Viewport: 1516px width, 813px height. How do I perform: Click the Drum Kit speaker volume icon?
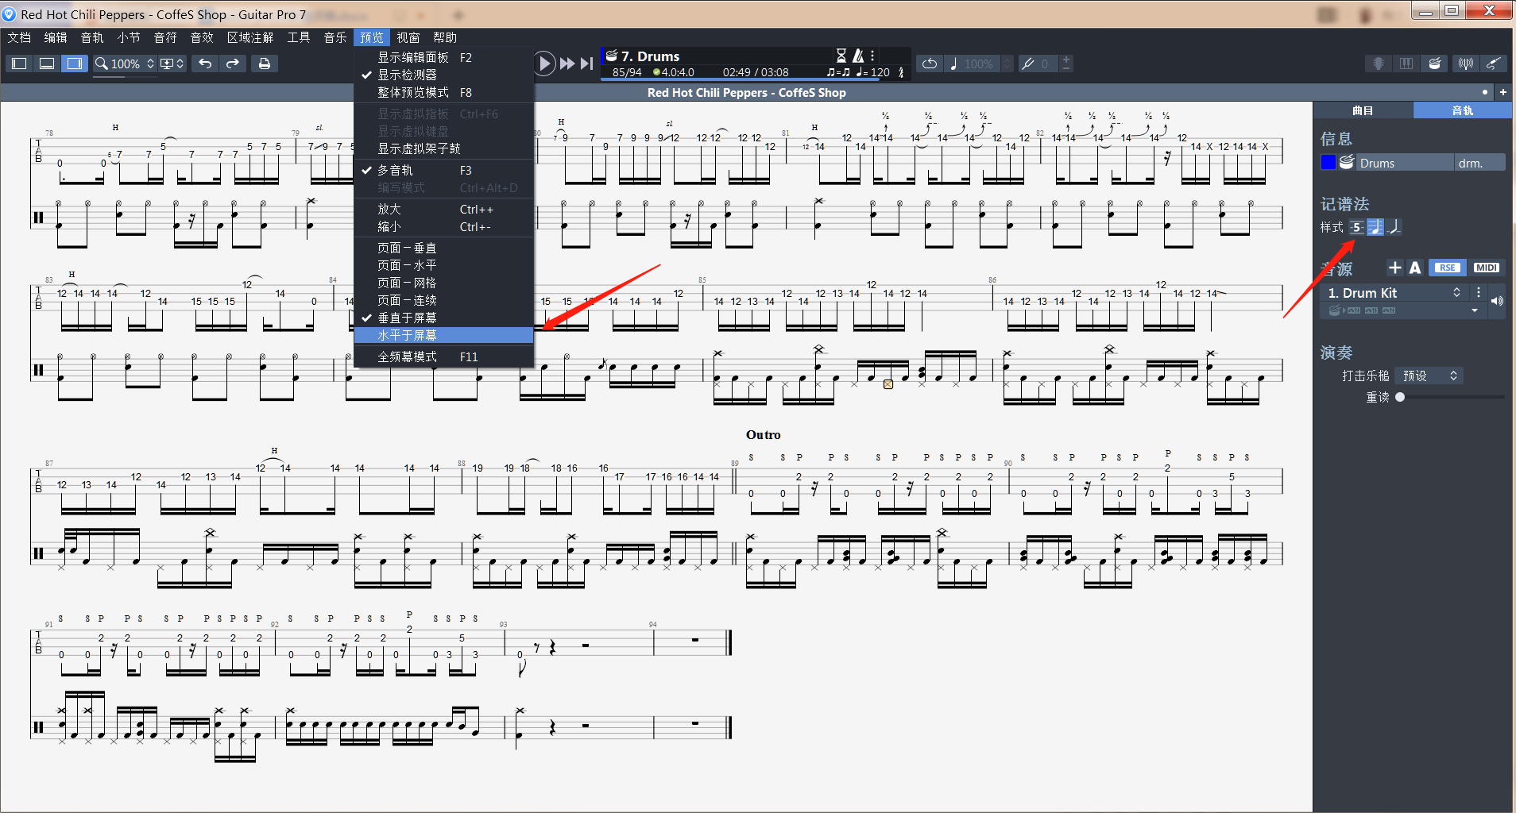(x=1497, y=301)
